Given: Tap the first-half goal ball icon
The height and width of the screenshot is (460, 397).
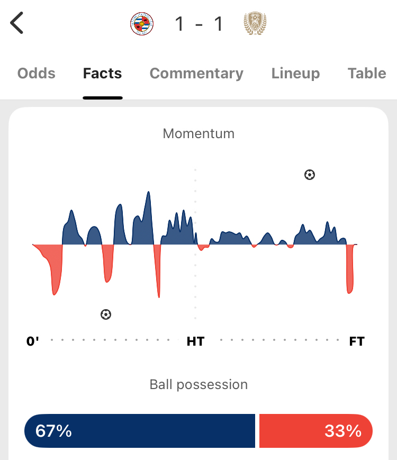Looking at the screenshot, I should [x=106, y=315].
